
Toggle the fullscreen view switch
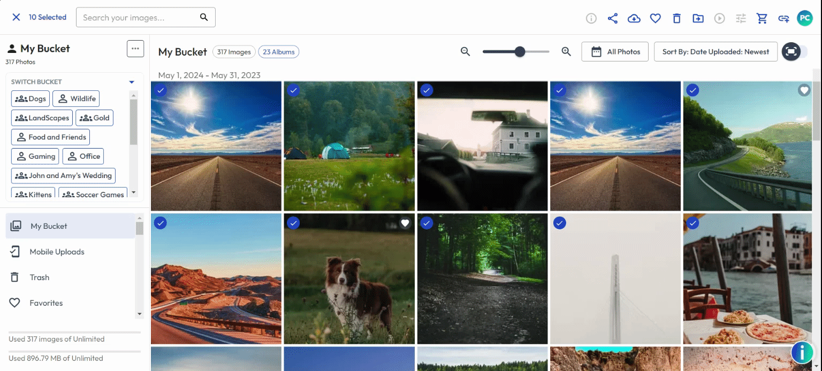795,51
